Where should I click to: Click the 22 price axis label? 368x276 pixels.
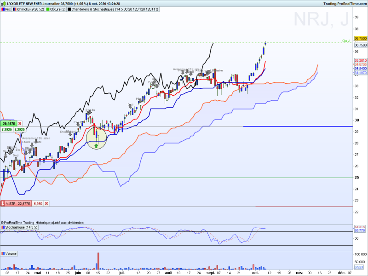(356, 212)
